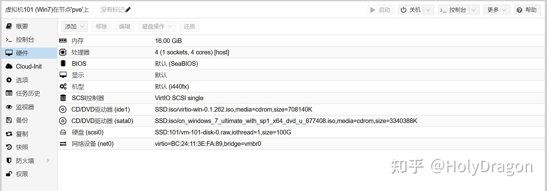This screenshot has height=191, width=547.
Task: Expand the 关机 split-button arrow
Action: [428, 10]
